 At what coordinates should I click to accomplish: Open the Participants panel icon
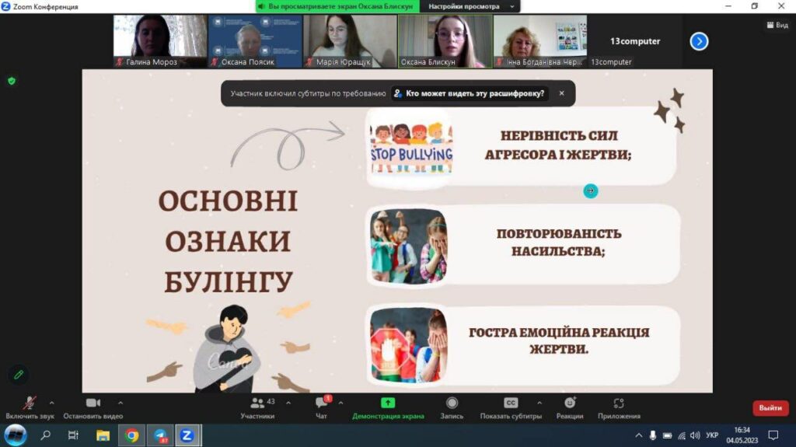coord(257,403)
